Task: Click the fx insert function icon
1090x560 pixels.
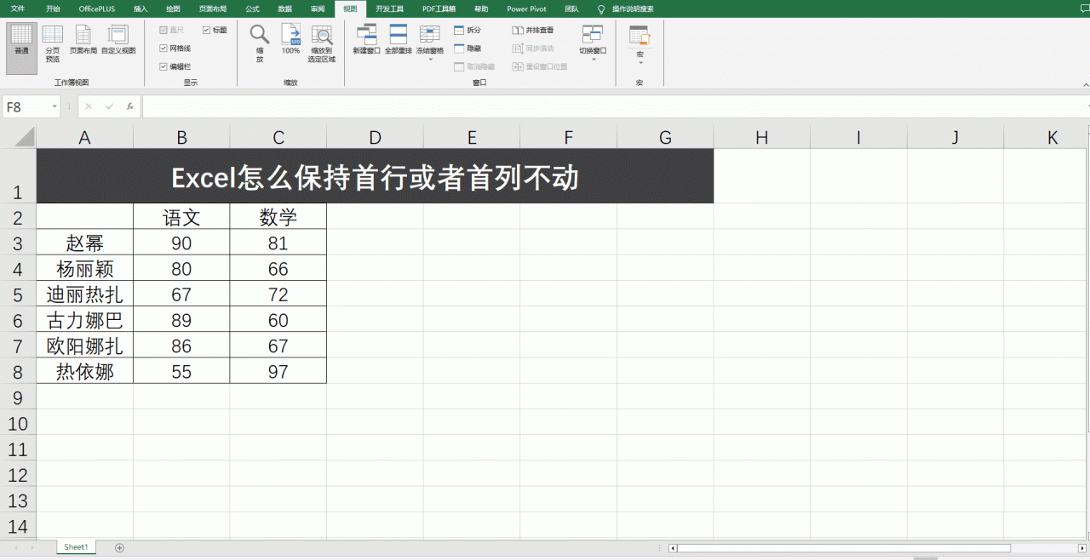Action: tap(129, 107)
